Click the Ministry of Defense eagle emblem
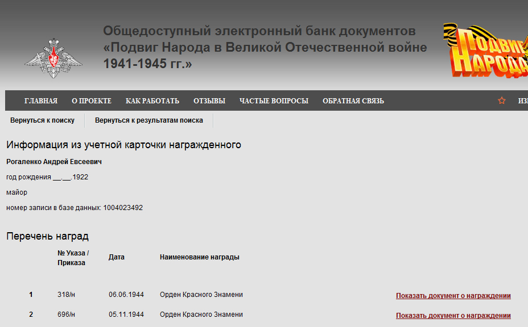 pos(53,57)
